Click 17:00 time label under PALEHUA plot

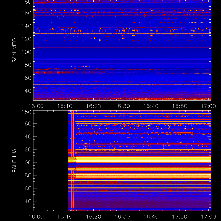coord(208,217)
